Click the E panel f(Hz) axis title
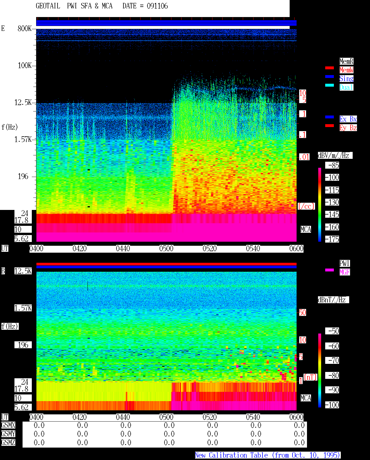This screenshot has height=460, width=370. click(10, 127)
